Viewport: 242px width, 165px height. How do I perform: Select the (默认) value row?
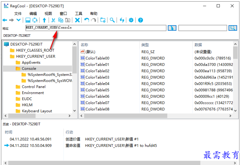click(90, 52)
